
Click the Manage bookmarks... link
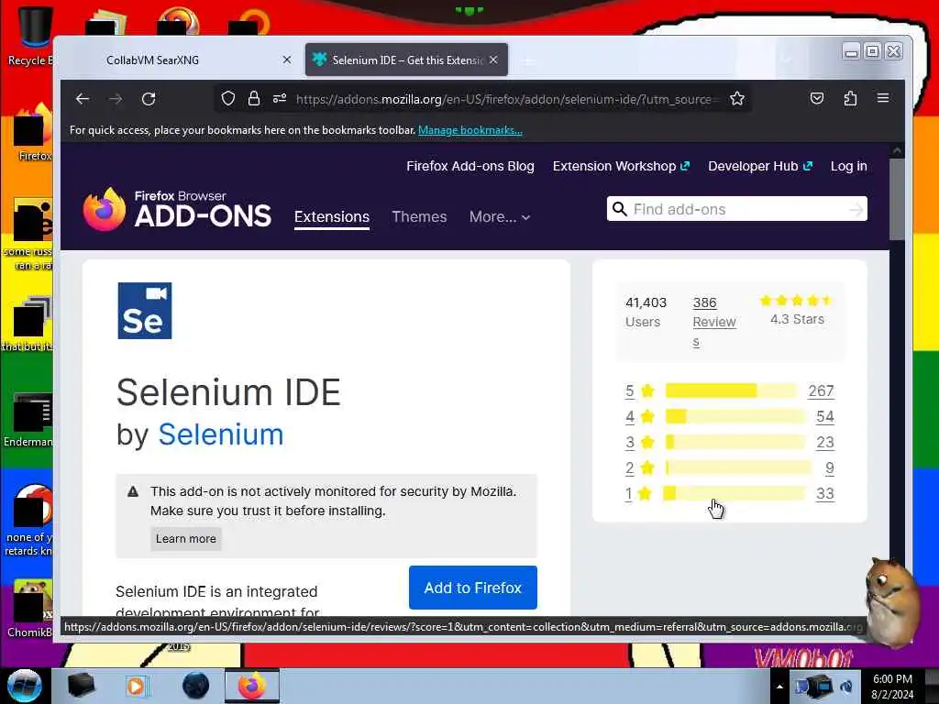[x=470, y=130]
